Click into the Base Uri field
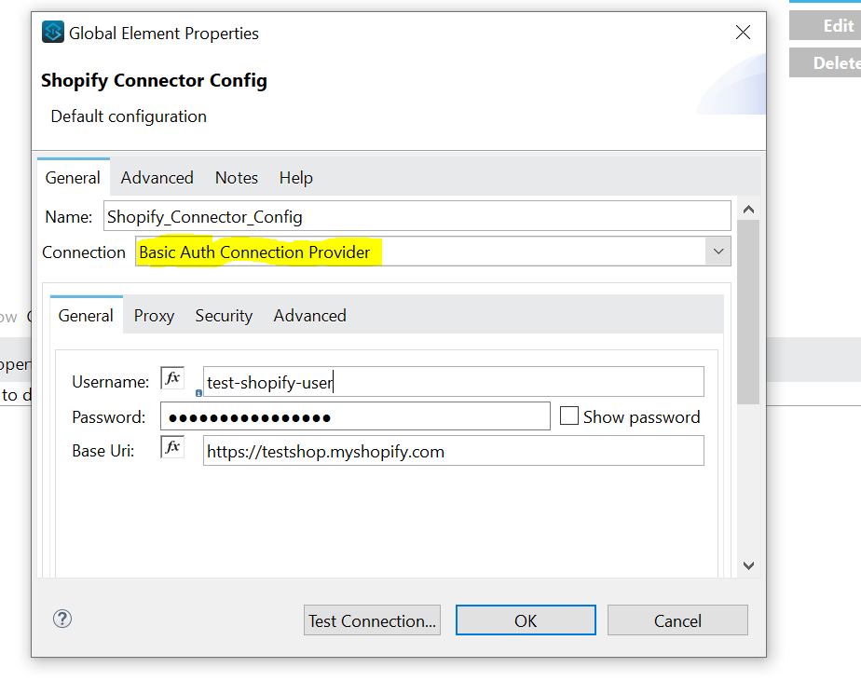861x681 pixels. tap(454, 451)
